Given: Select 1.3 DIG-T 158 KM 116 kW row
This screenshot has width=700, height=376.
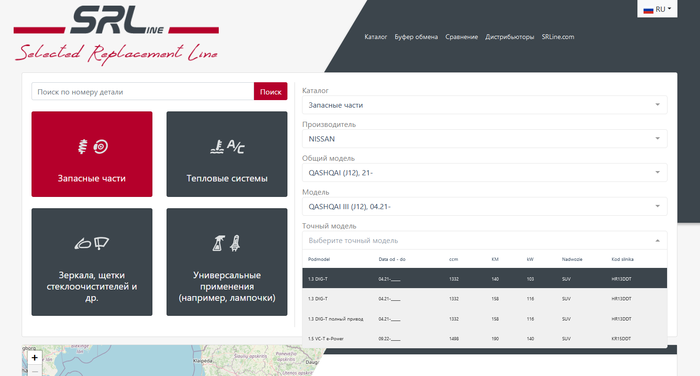Looking at the screenshot, I should pyautogui.click(x=485, y=298).
